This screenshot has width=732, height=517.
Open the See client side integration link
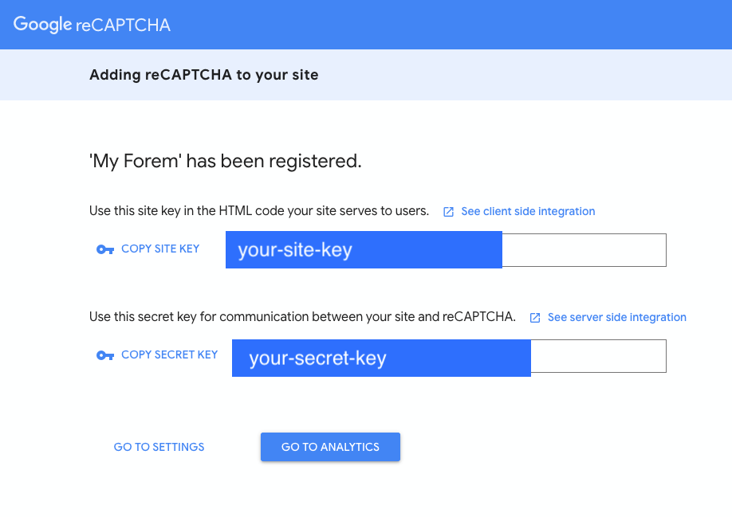pyautogui.click(x=528, y=211)
